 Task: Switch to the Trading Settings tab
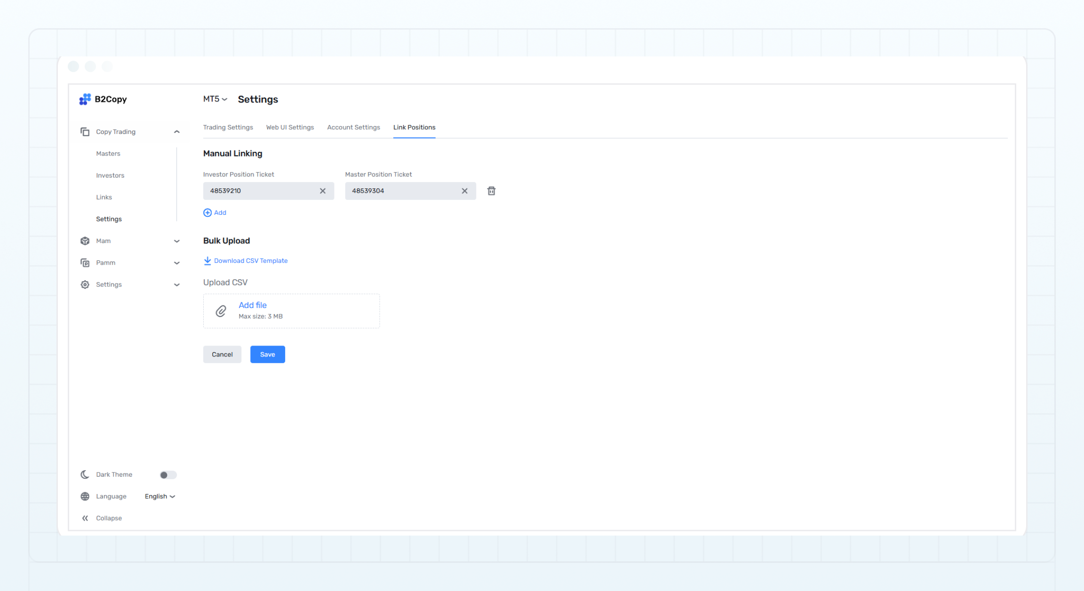click(x=228, y=127)
